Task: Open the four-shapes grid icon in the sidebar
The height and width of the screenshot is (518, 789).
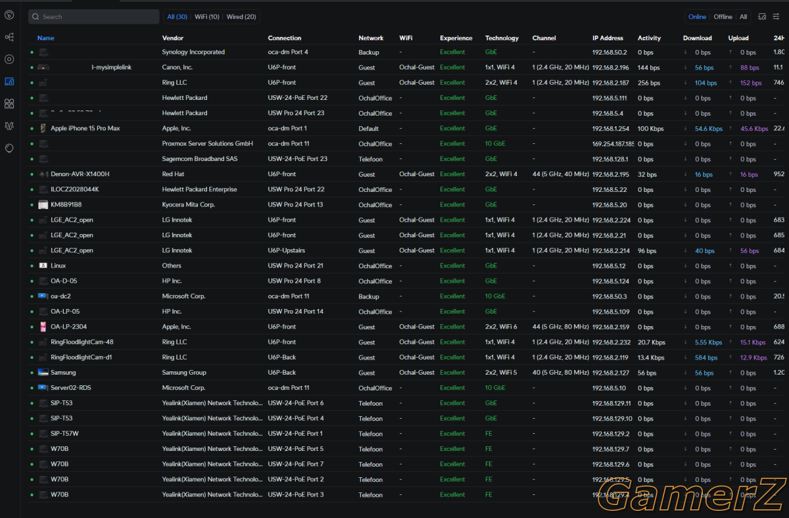Action: (9, 104)
